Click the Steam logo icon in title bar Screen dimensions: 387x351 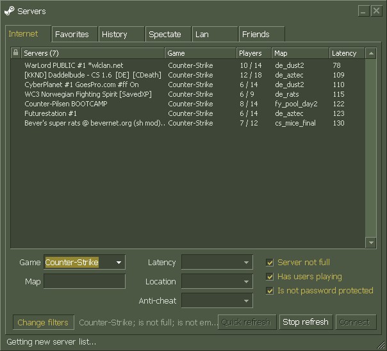(10, 11)
